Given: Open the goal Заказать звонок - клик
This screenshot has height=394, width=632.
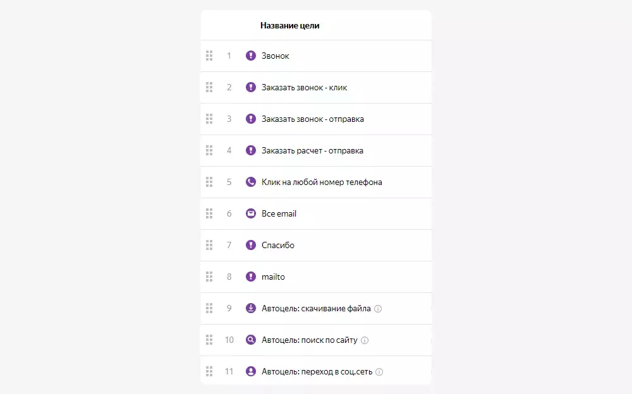Looking at the screenshot, I should tap(304, 87).
